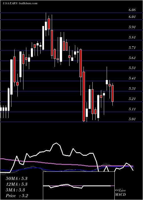Image resolution: width=143 pixels, height=200 pixels.
Task: Click the 'Price : 5.2' readout
Action: tap(17, 196)
